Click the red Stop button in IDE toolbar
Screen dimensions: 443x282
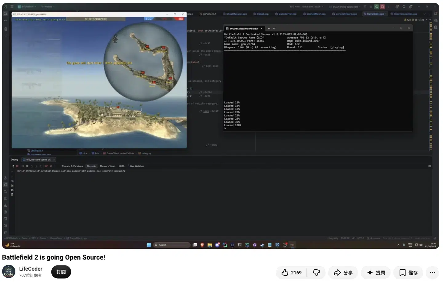[x=382, y=6]
